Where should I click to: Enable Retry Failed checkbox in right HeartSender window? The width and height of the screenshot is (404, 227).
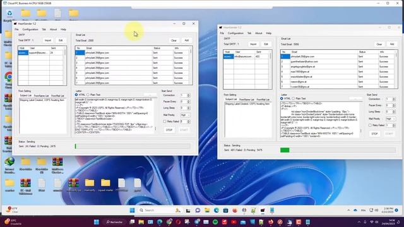point(370,125)
